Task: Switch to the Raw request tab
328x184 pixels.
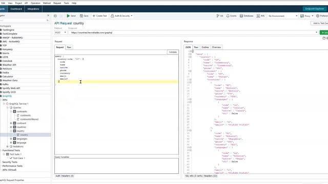Action: [x=69, y=48]
